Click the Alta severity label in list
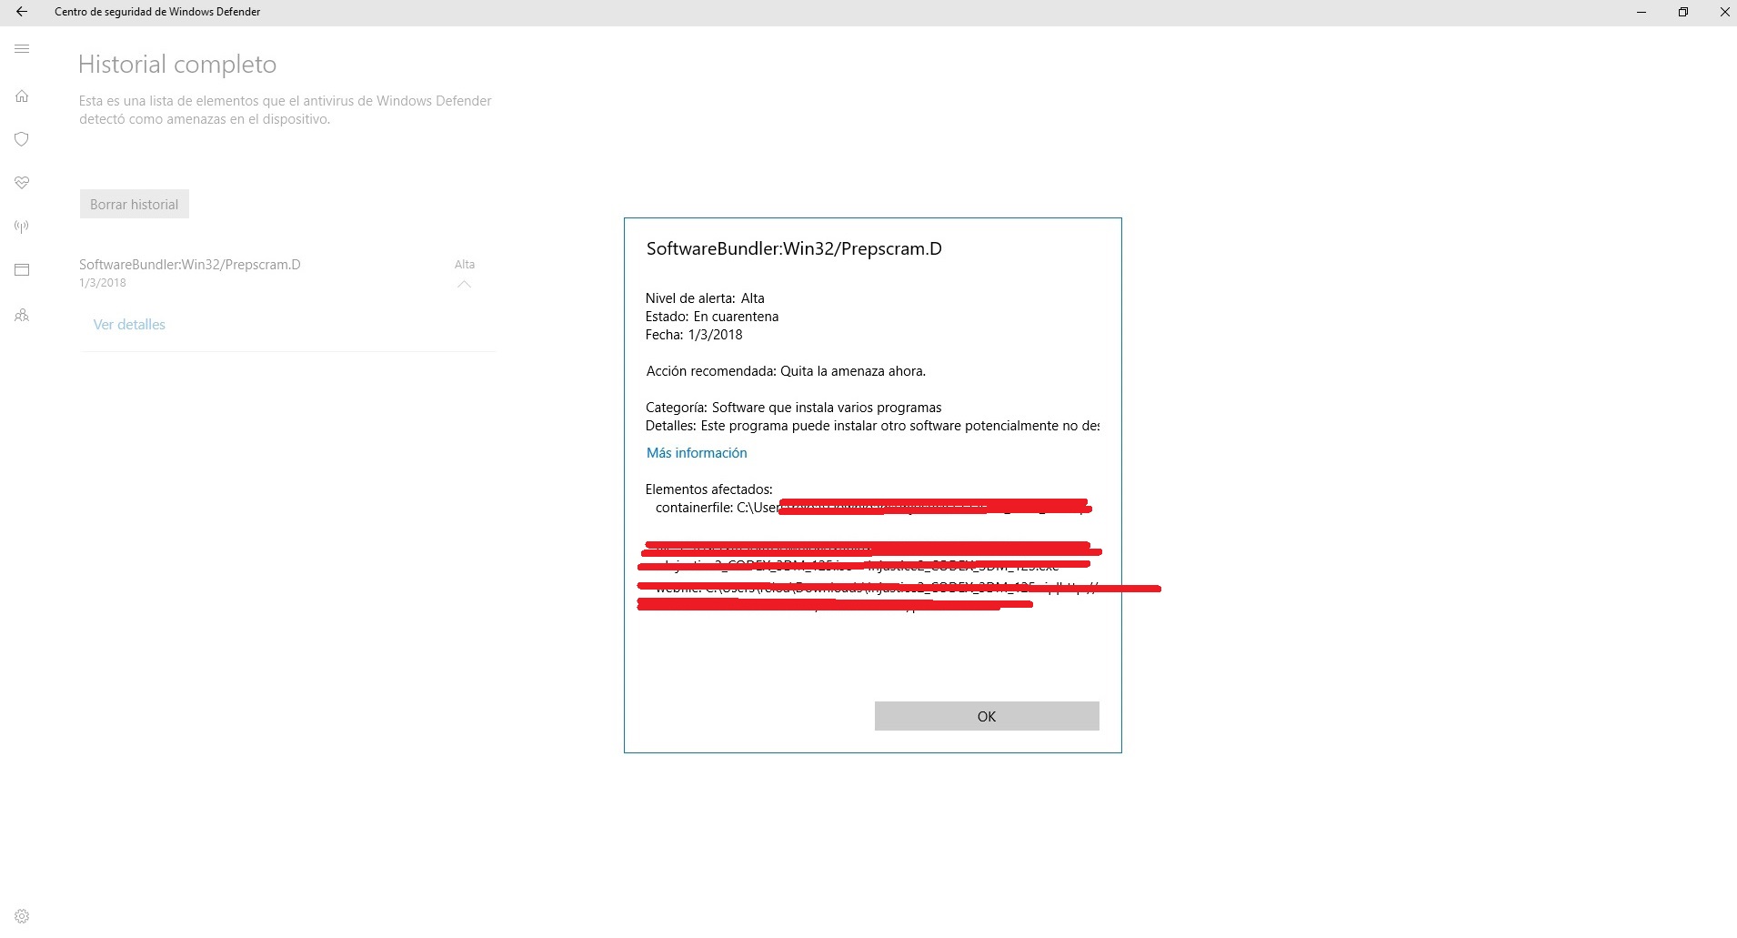This screenshot has height=938, width=1737. click(465, 265)
